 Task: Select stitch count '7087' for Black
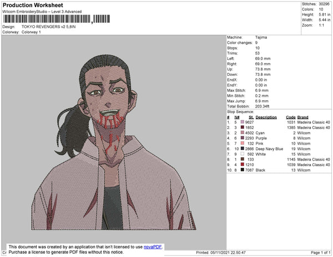pos(249,170)
